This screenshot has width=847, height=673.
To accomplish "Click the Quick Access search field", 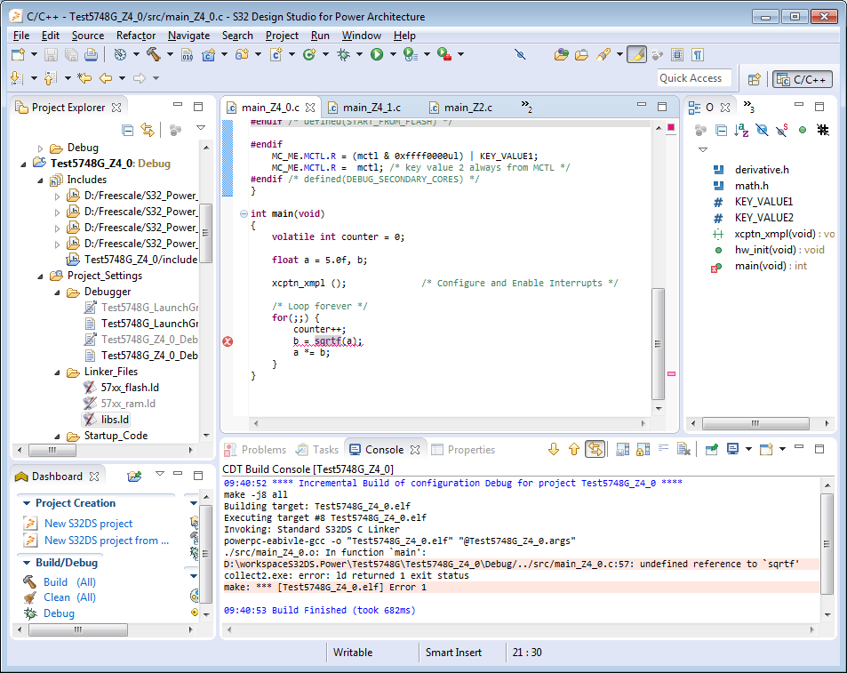I will (694, 78).
